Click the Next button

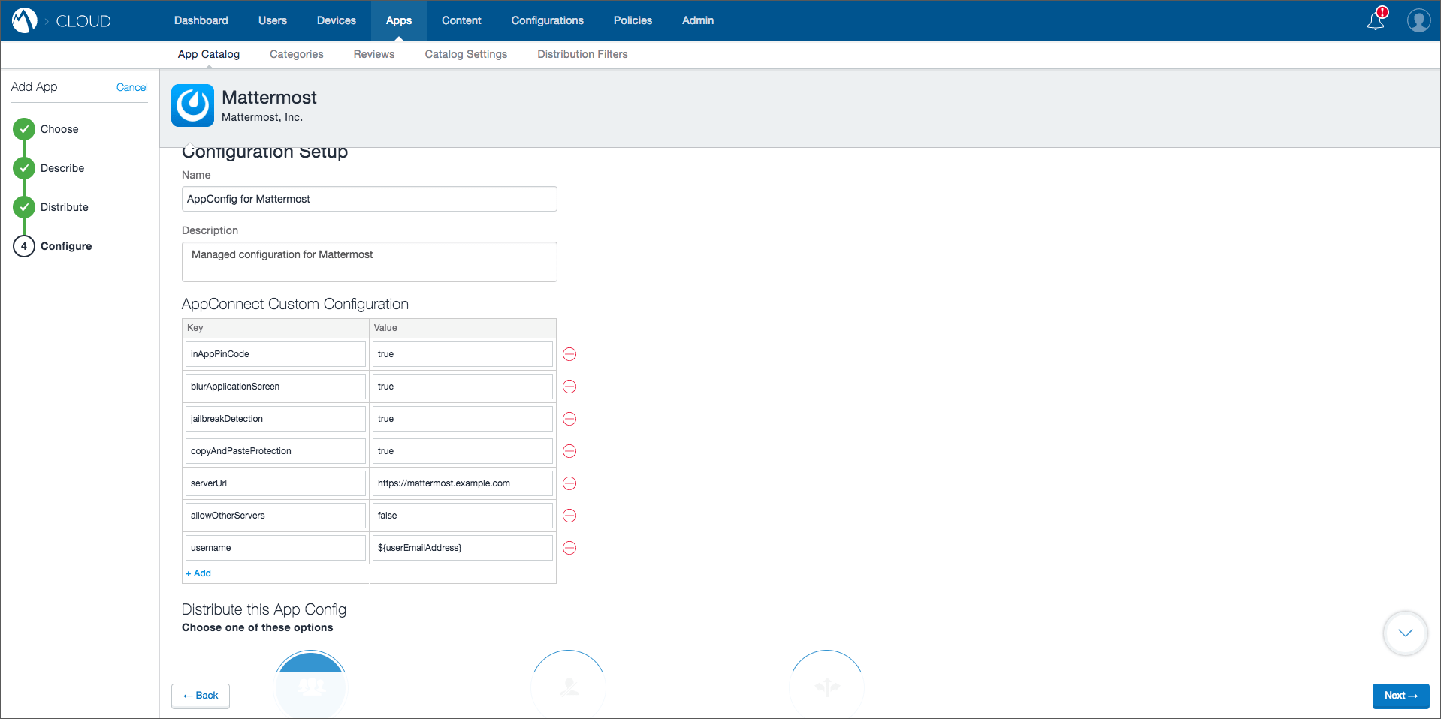point(1401,696)
